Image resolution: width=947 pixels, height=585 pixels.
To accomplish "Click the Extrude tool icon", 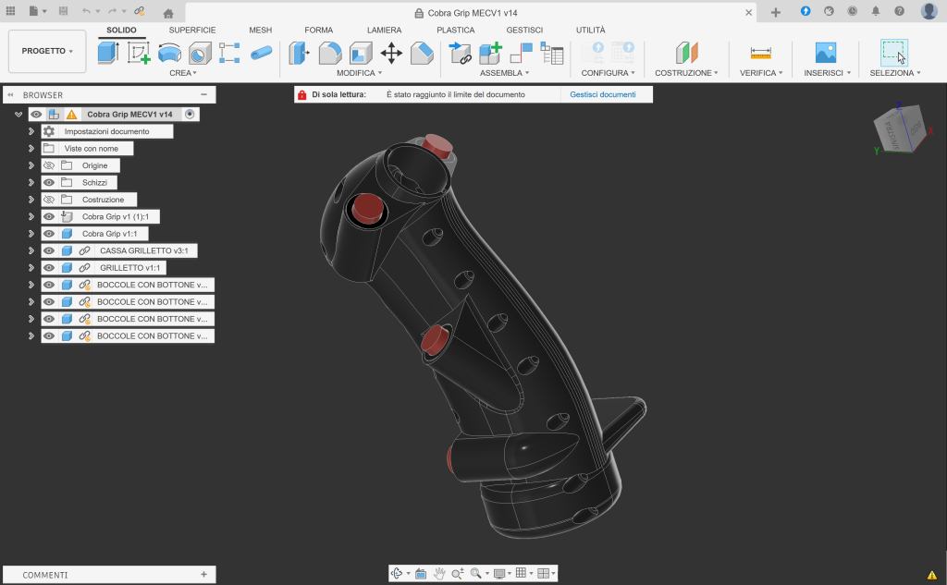I will (x=108, y=53).
